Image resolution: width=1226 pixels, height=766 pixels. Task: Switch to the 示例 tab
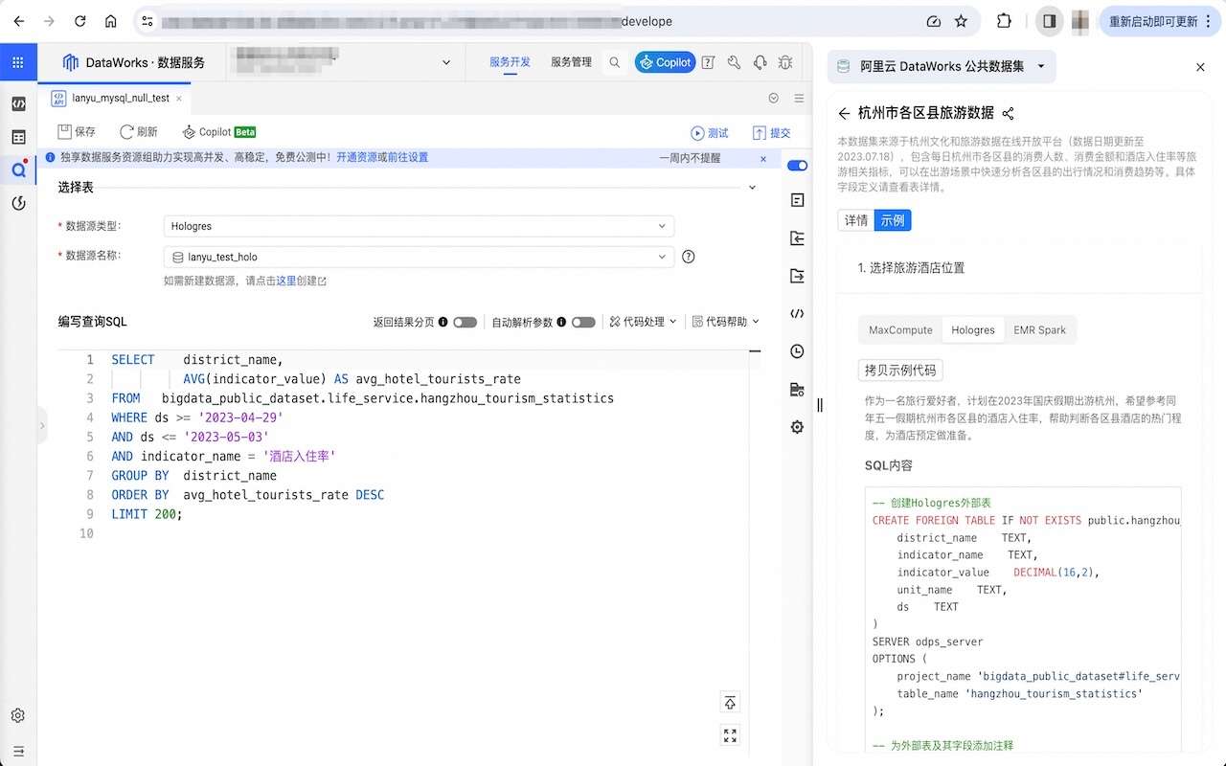893,220
